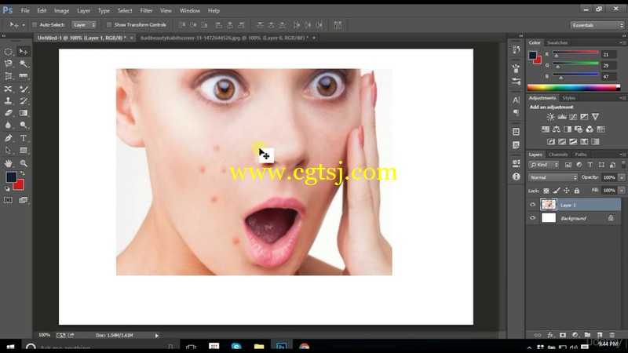
Task: Select the Eraser tool
Action: tap(8, 113)
